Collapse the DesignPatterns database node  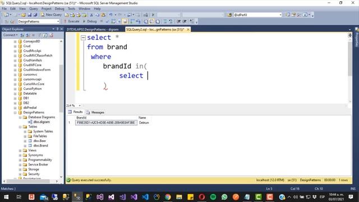tap(15, 112)
